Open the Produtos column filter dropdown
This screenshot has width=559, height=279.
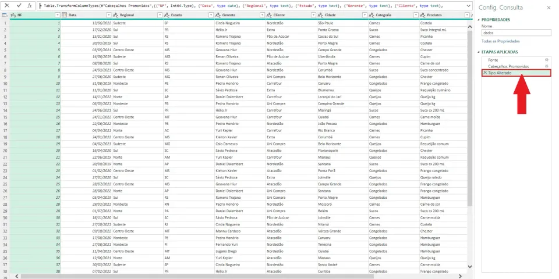[467, 15]
